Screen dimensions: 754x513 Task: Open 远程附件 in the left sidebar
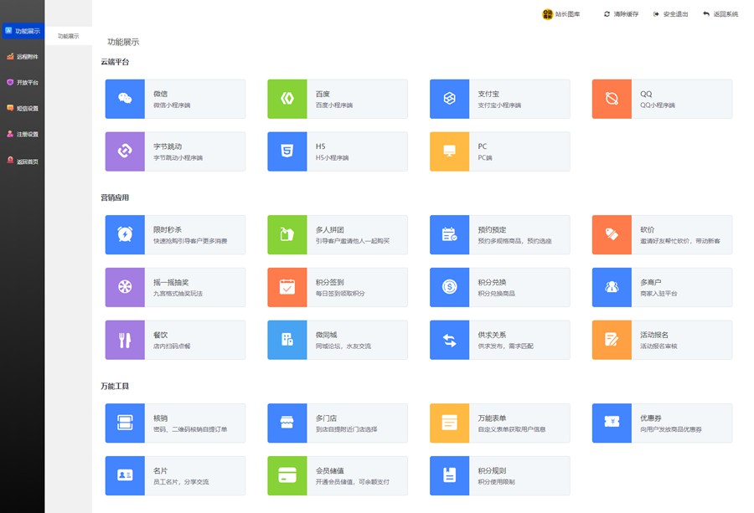[22, 57]
